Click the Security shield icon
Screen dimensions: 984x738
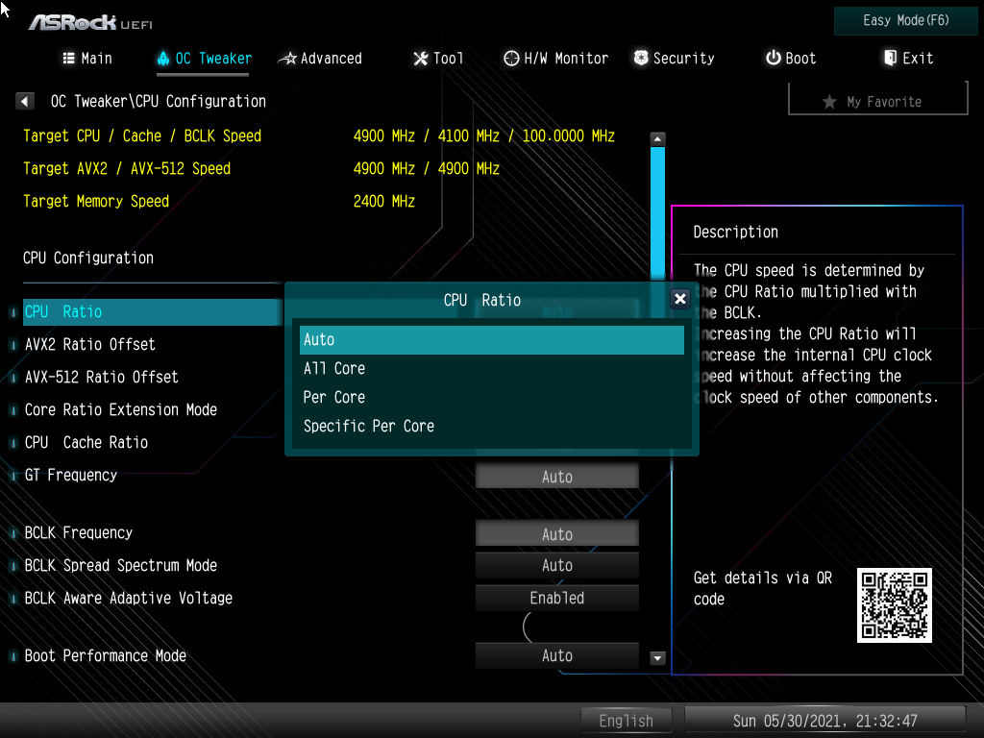tap(641, 59)
